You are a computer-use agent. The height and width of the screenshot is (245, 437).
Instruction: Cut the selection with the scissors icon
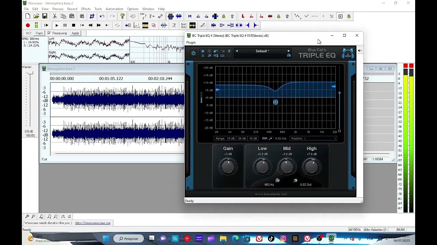pyautogui.click(x=55, y=16)
